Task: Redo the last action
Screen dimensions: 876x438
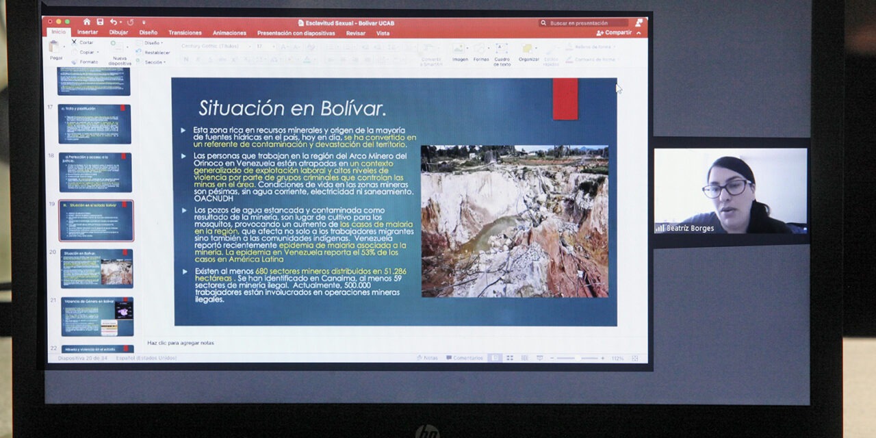Action: click(x=130, y=22)
